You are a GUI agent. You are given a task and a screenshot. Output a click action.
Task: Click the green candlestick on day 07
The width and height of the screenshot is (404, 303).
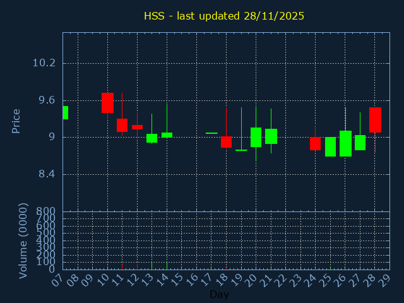coord(65,112)
